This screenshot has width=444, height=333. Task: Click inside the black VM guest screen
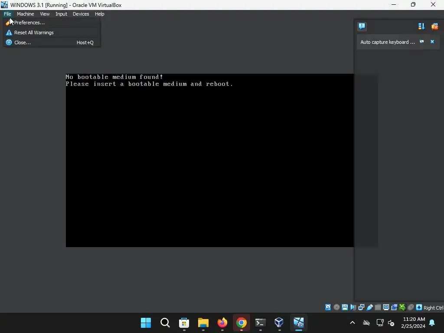(x=209, y=160)
